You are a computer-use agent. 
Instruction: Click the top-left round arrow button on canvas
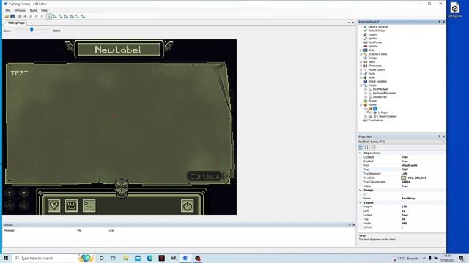click(10, 193)
